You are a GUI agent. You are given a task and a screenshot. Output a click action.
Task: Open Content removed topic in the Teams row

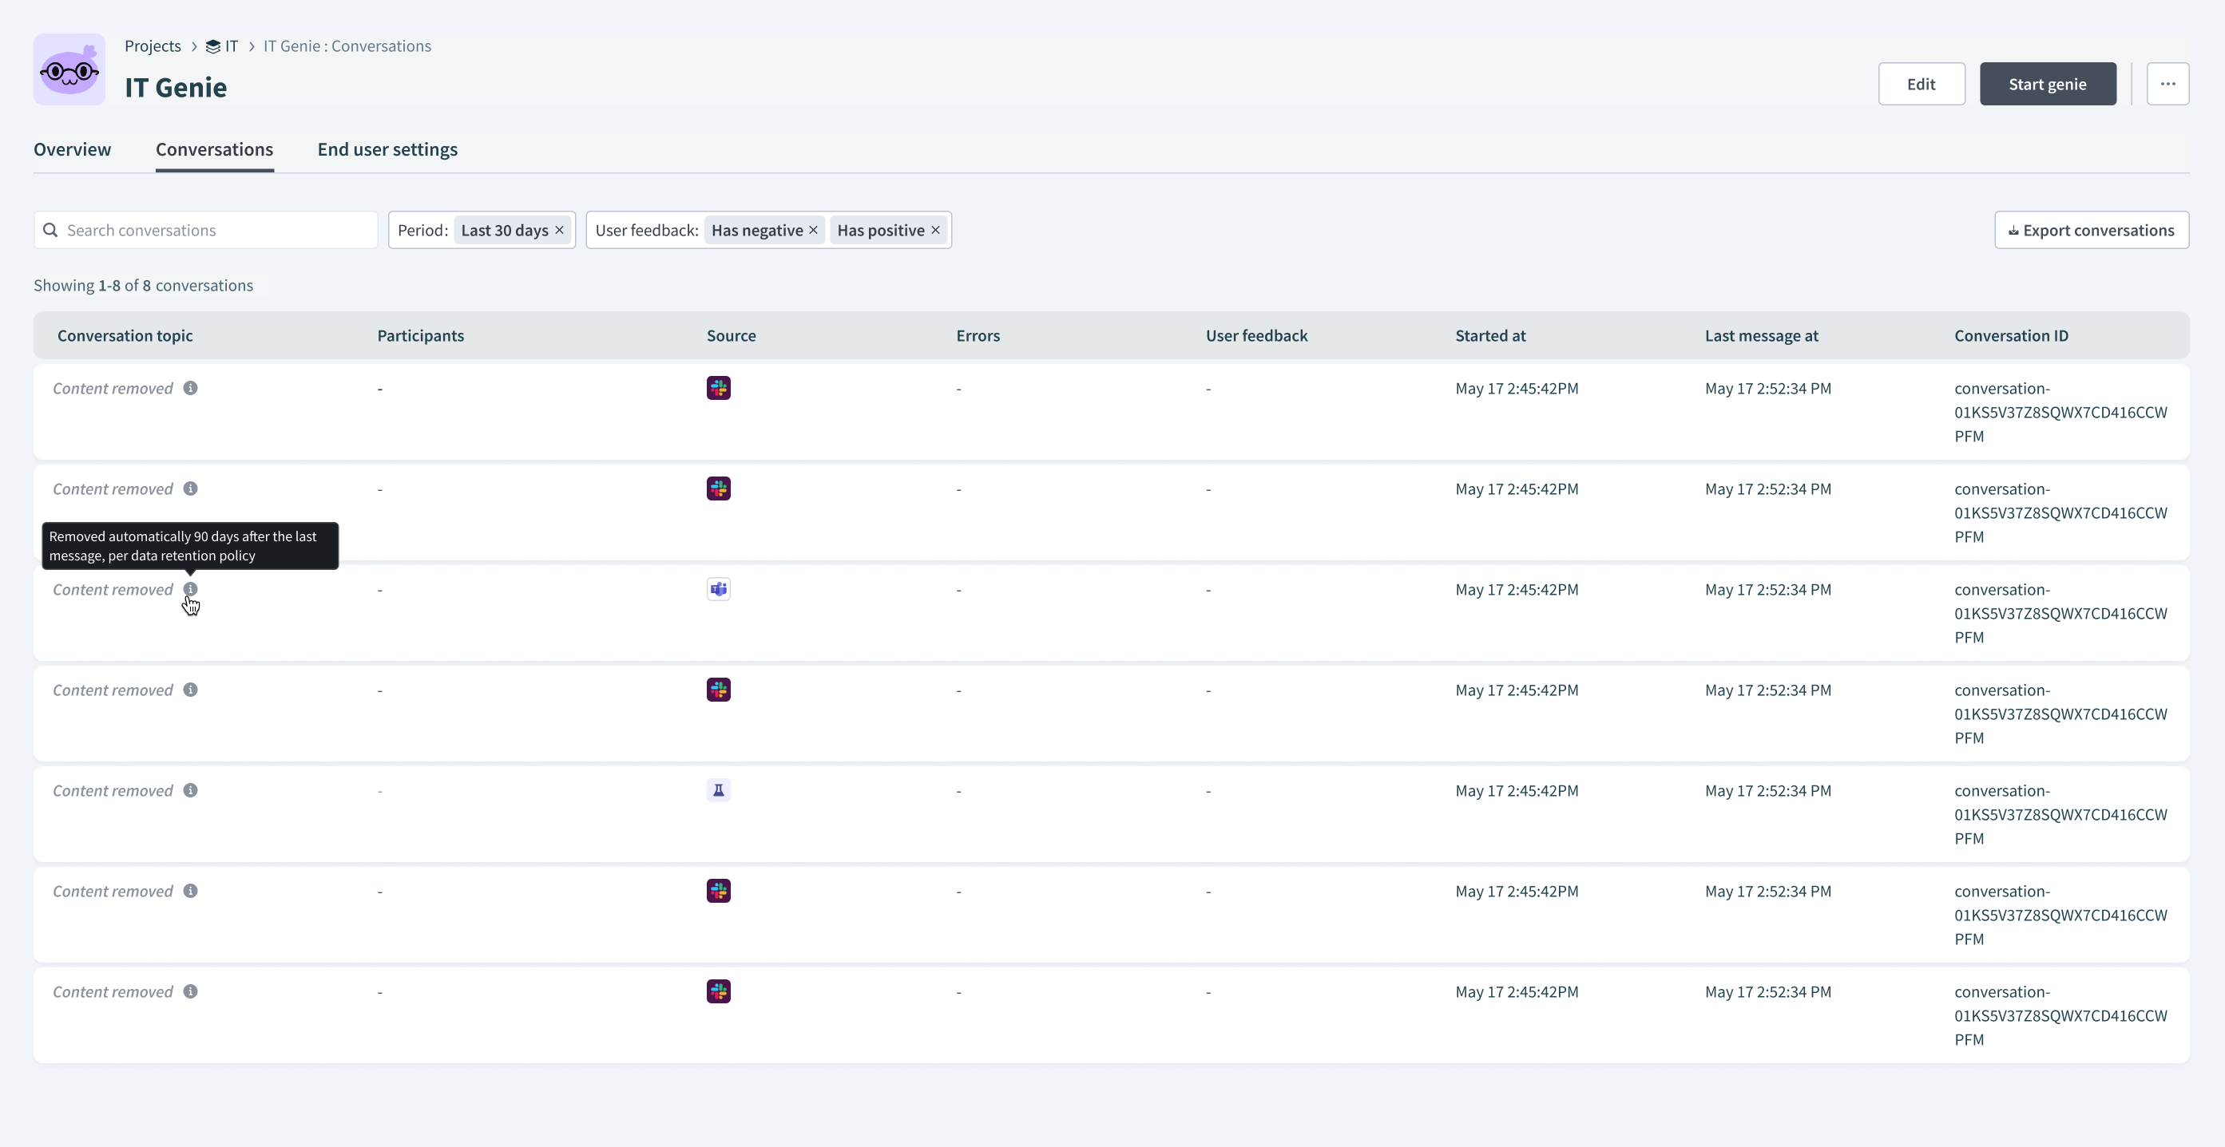113,590
